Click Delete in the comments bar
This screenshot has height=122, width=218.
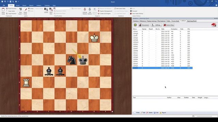pyautogui.click(x=150, y=113)
